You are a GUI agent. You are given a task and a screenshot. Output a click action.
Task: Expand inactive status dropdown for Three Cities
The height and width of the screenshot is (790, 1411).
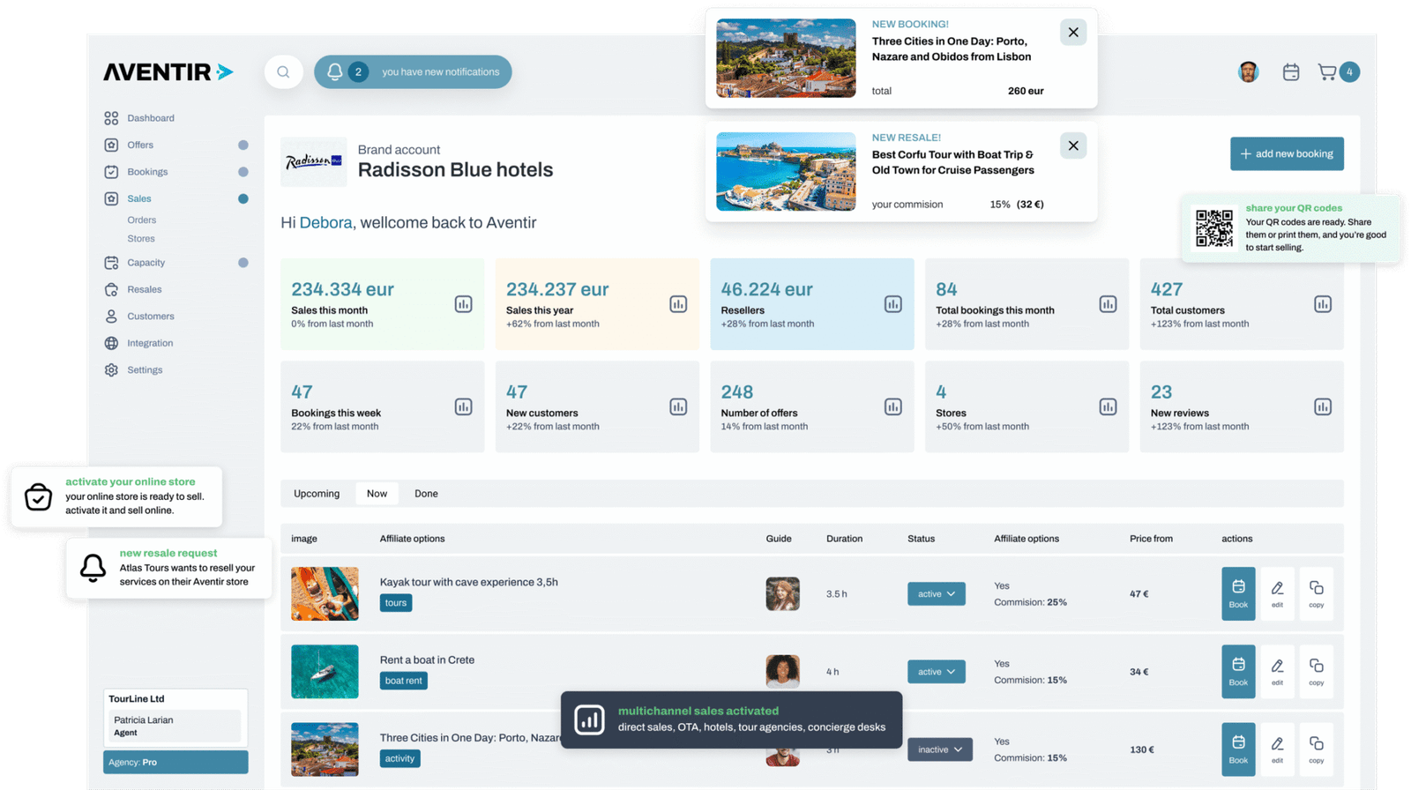pos(939,749)
